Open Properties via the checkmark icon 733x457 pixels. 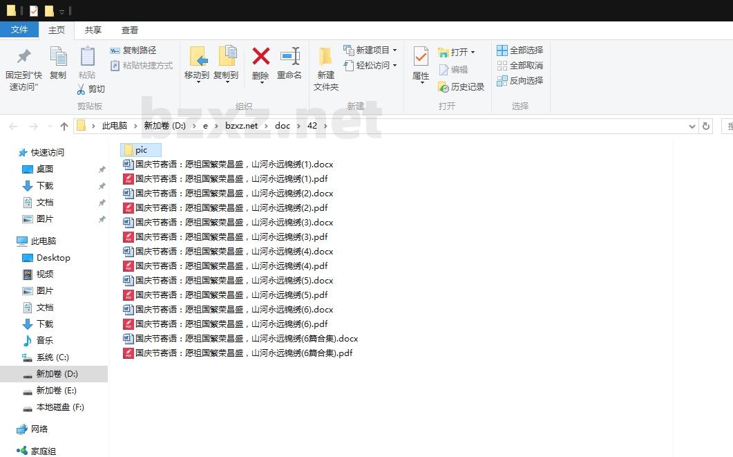(x=421, y=57)
